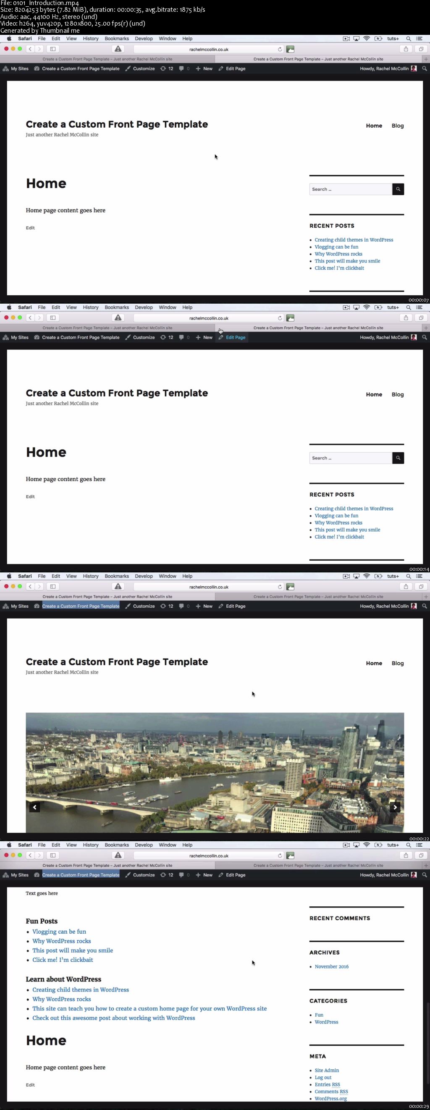Click the highlighted Edit Page item in the 00:00:14 frame

(232, 337)
